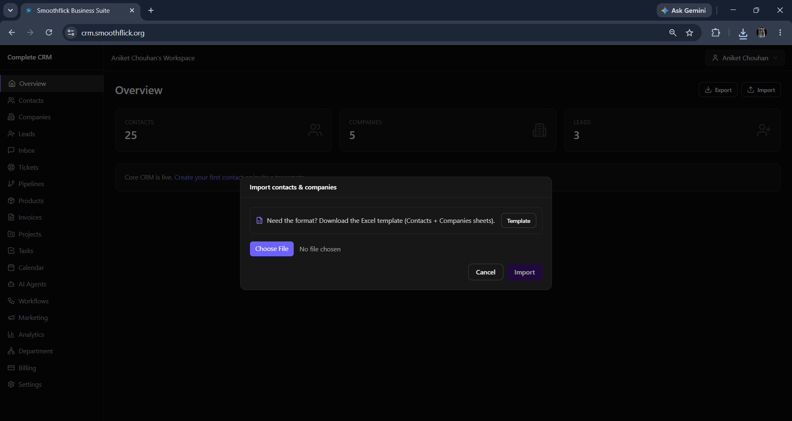The height and width of the screenshot is (421, 792).
Task: Click the 'Aniket Chouhan's Workspace' header text
Action: point(153,58)
